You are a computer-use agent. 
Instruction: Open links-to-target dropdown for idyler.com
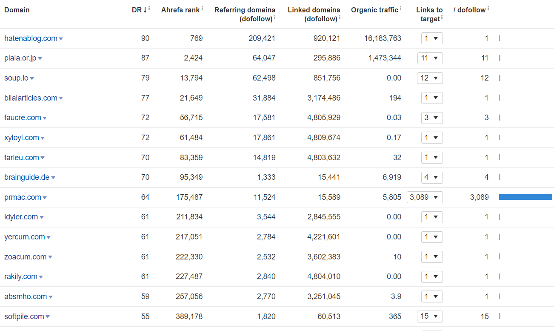pyautogui.click(x=432, y=217)
